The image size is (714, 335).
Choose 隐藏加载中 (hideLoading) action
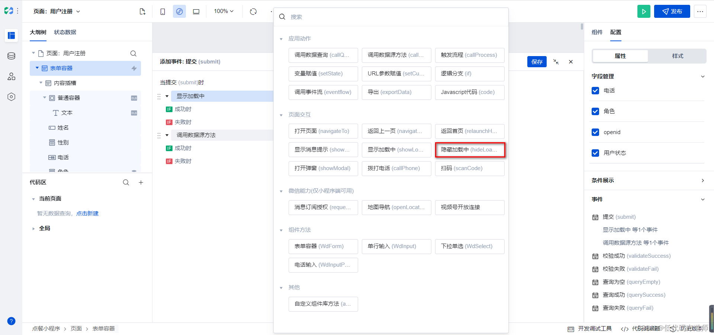tap(470, 150)
